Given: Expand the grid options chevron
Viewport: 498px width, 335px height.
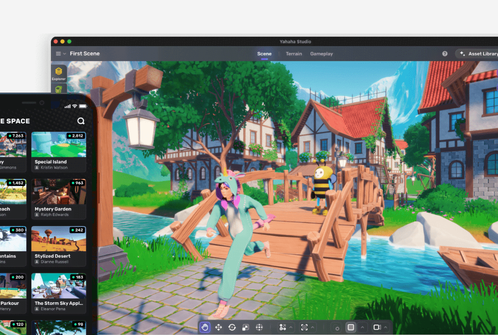Looking at the screenshot, I should coord(362,327).
